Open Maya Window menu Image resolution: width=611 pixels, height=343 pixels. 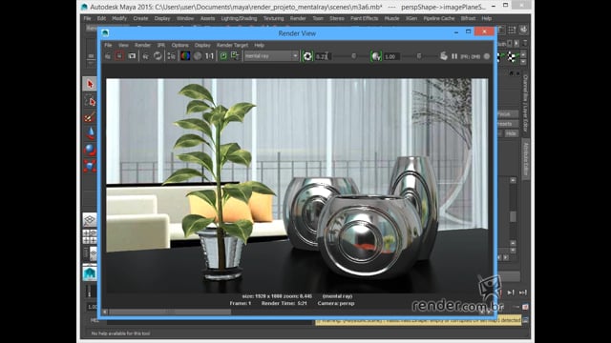tap(184, 18)
